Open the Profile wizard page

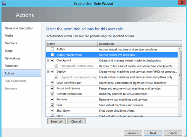click(9, 36)
